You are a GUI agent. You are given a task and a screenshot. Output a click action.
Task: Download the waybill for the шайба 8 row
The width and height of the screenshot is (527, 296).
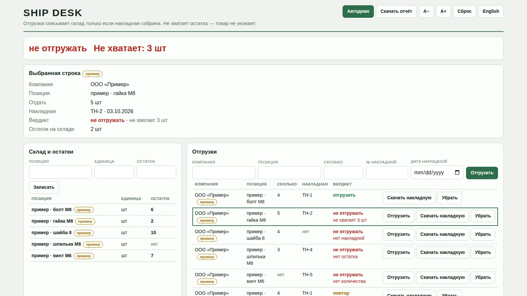click(442, 234)
